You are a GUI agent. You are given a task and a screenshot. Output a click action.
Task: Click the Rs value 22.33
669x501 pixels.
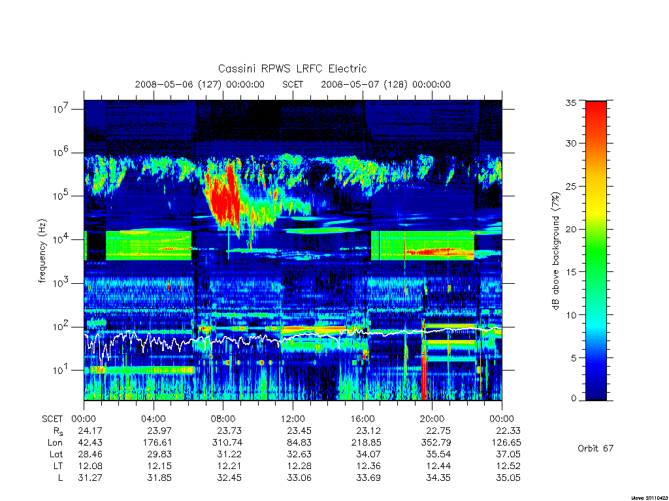[508, 431]
